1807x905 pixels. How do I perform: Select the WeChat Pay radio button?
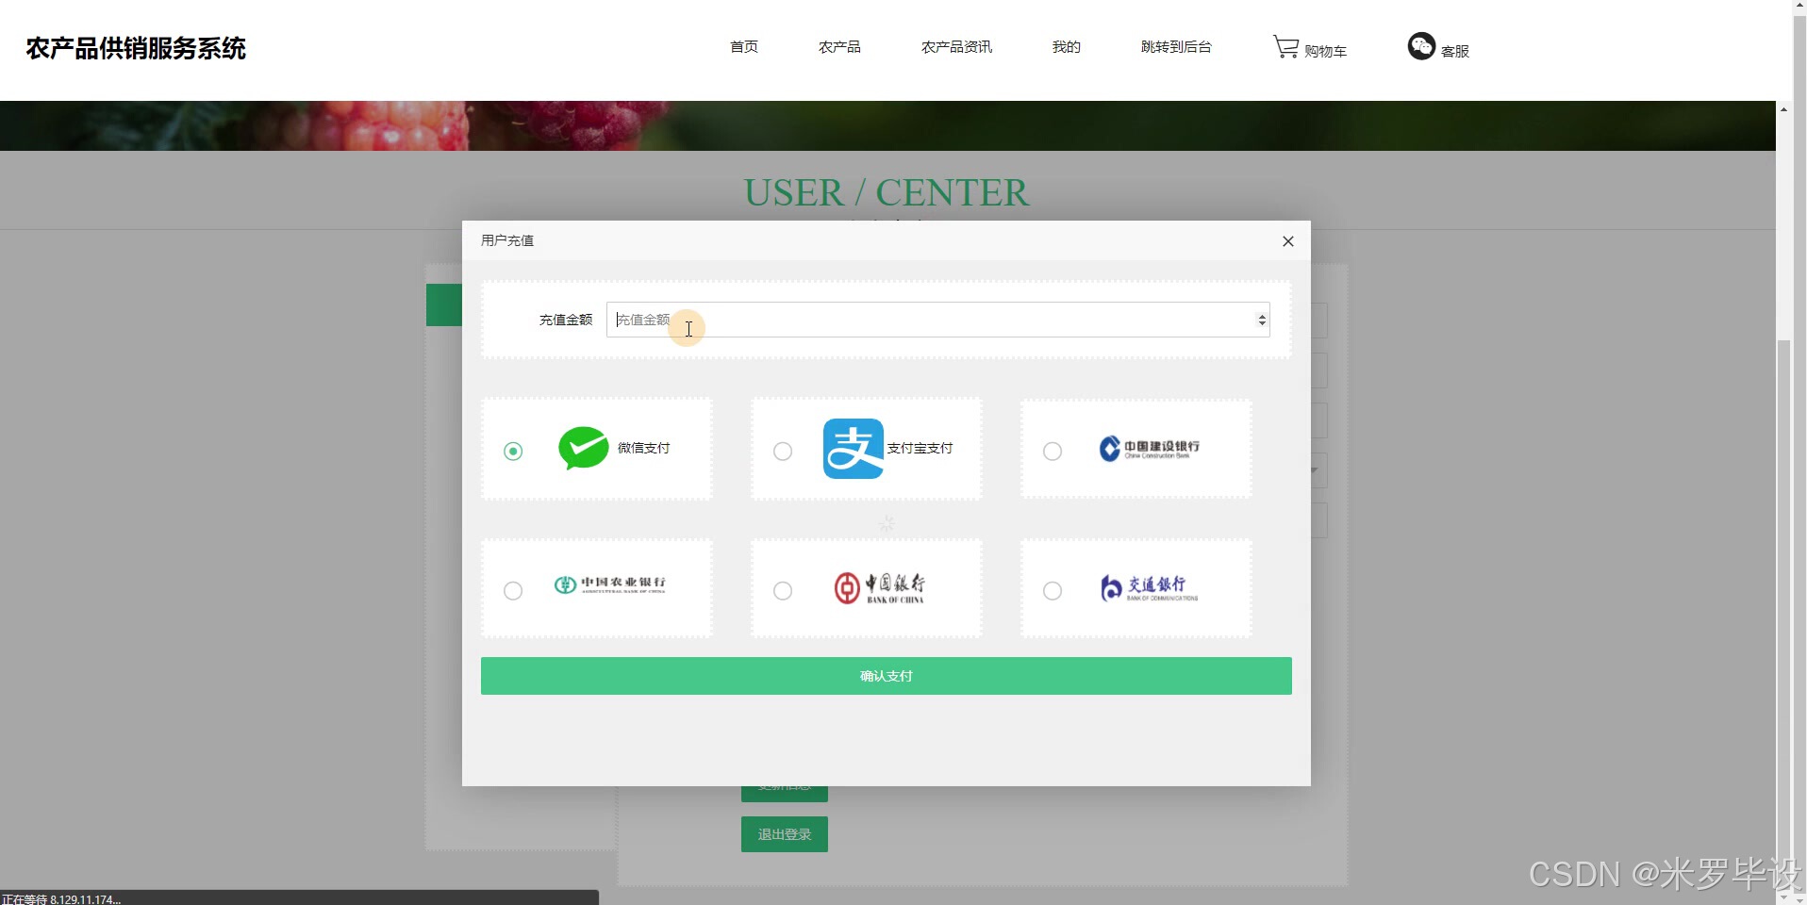(x=513, y=452)
